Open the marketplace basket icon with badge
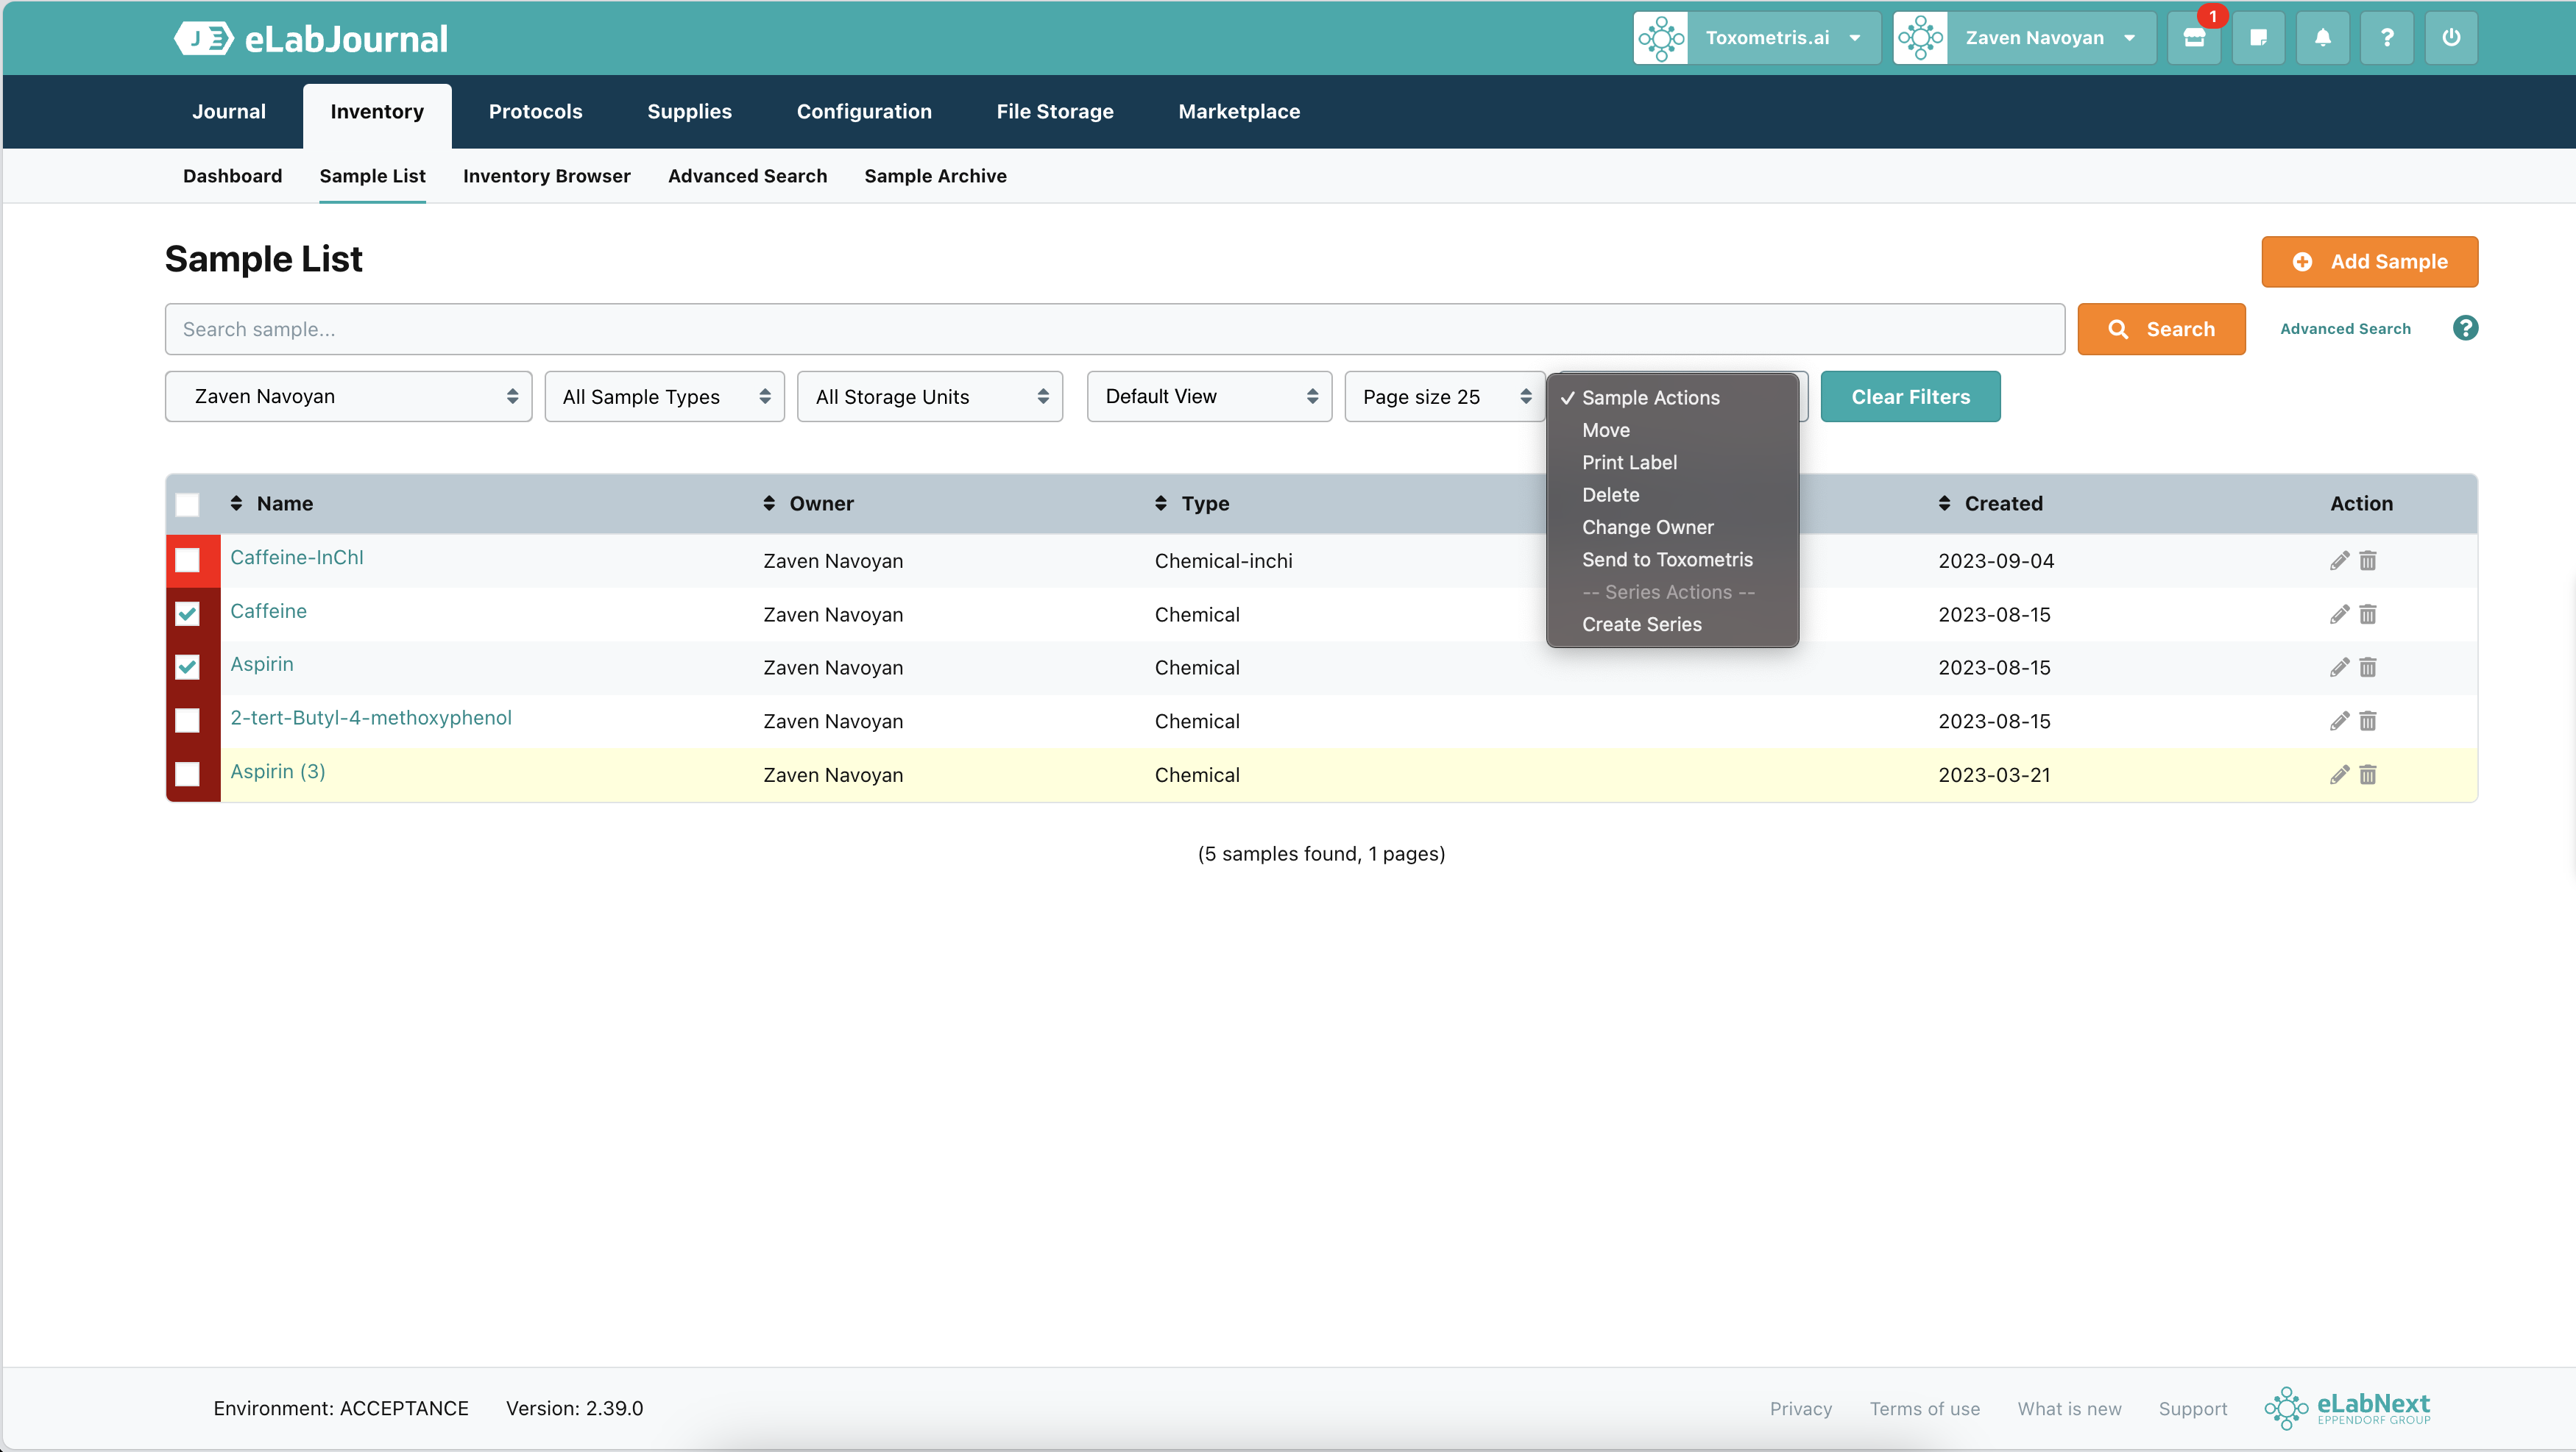 point(2194,38)
